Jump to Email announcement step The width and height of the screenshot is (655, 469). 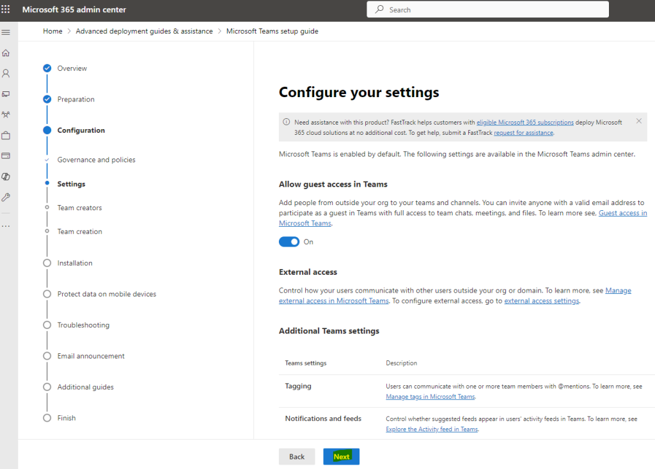84,356
